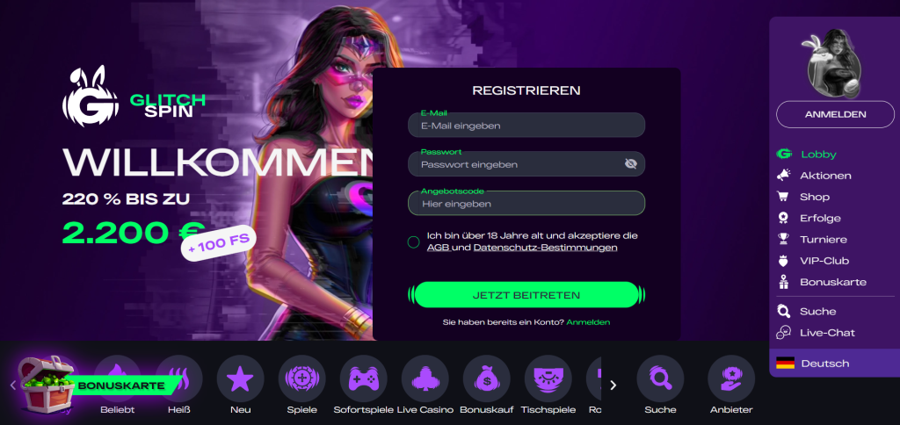This screenshot has height=425, width=900.
Task: Focus the E-Mail eingeben field
Action: [526, 125]
